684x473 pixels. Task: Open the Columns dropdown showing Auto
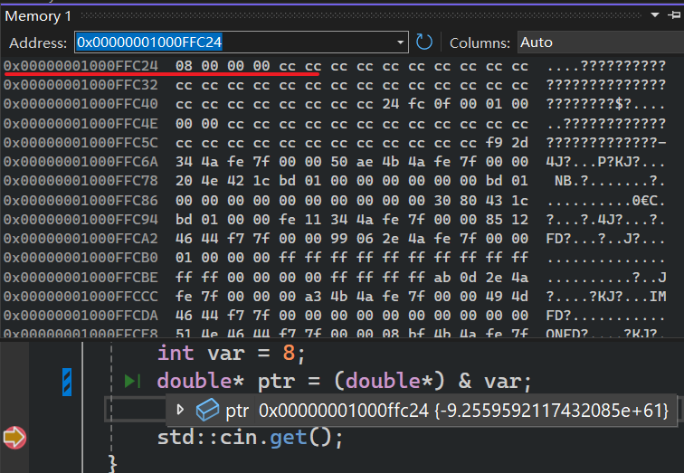[x=599, y=43]
